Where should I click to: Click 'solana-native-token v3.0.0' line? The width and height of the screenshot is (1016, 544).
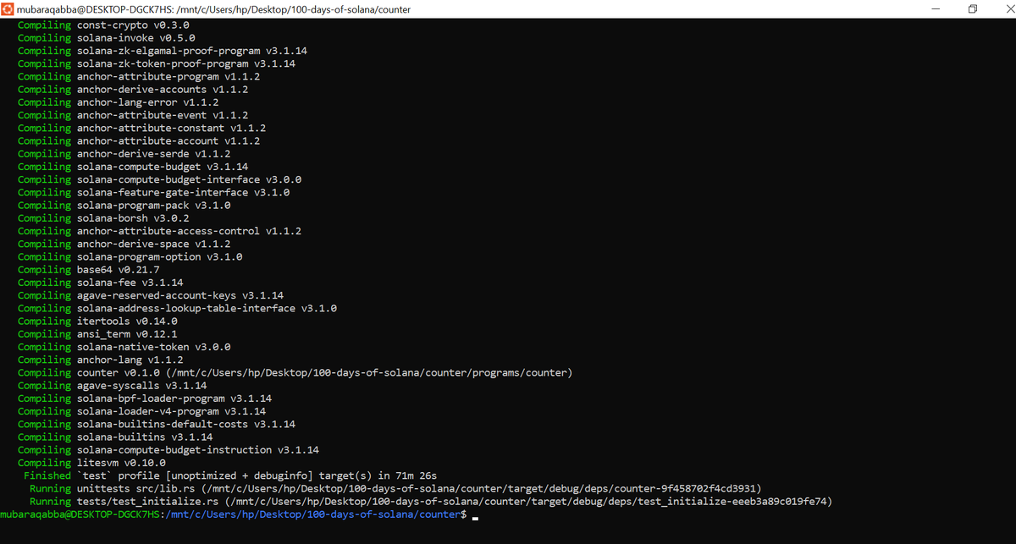point(124,347)
